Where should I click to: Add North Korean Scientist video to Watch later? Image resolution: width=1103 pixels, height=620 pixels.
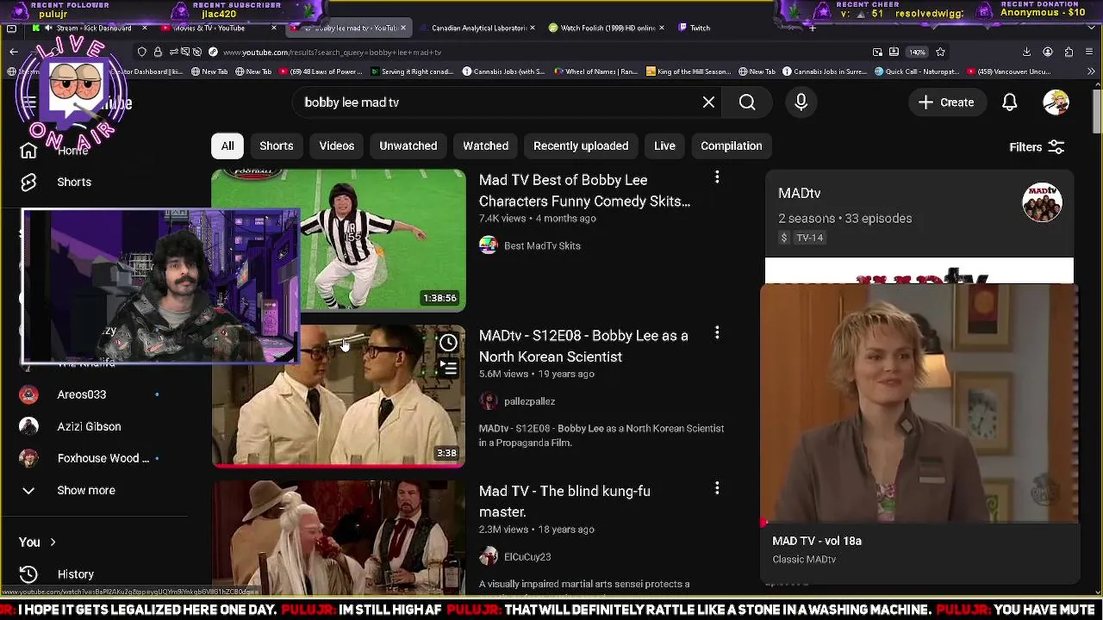[x=448, y=343]
